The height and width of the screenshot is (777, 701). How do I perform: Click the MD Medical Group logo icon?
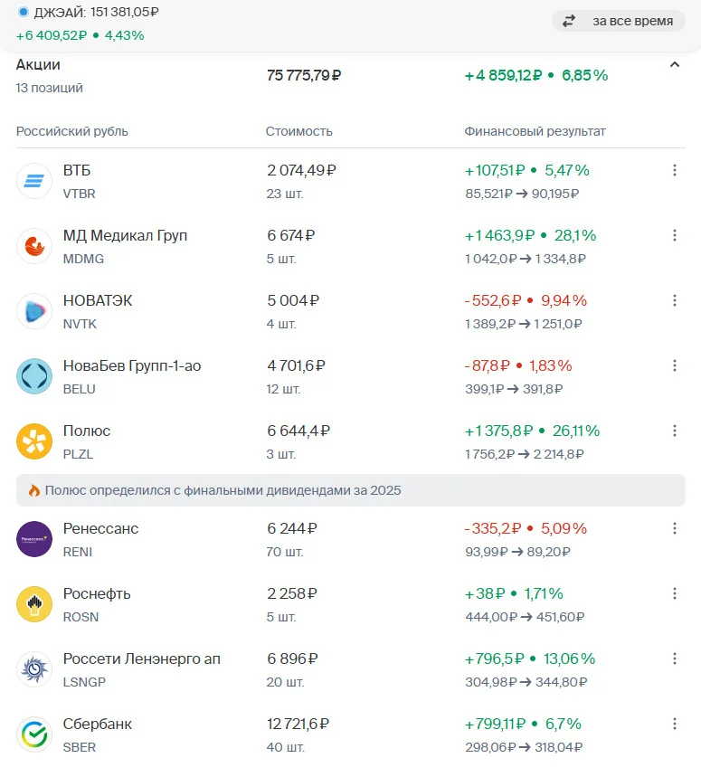[x=34, y=246]
